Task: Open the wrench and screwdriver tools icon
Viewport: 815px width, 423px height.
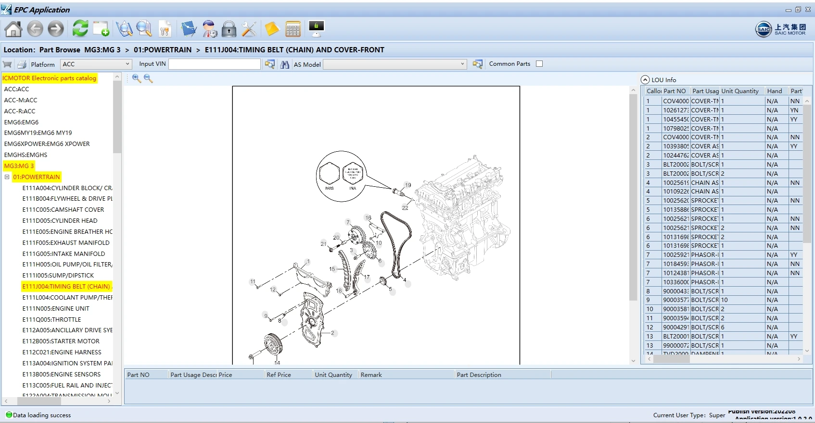Action: (x=249, y=29)
